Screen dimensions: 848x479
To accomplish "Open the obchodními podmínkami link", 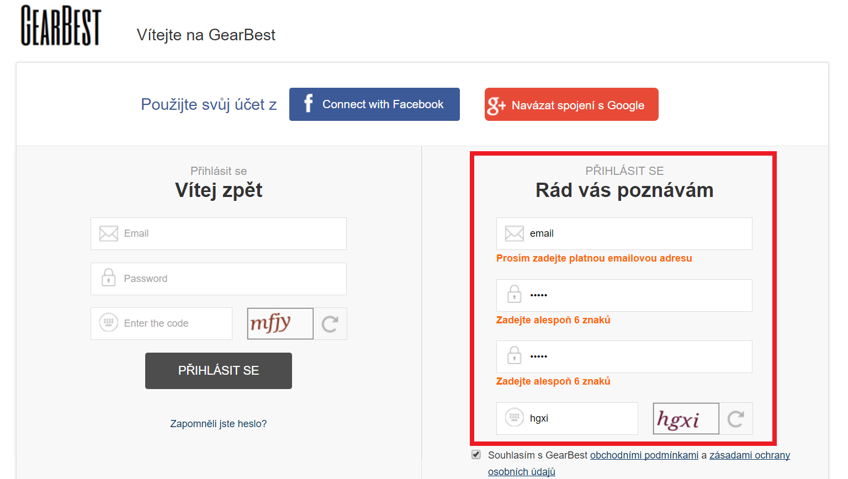I will [x=644, y=455].
